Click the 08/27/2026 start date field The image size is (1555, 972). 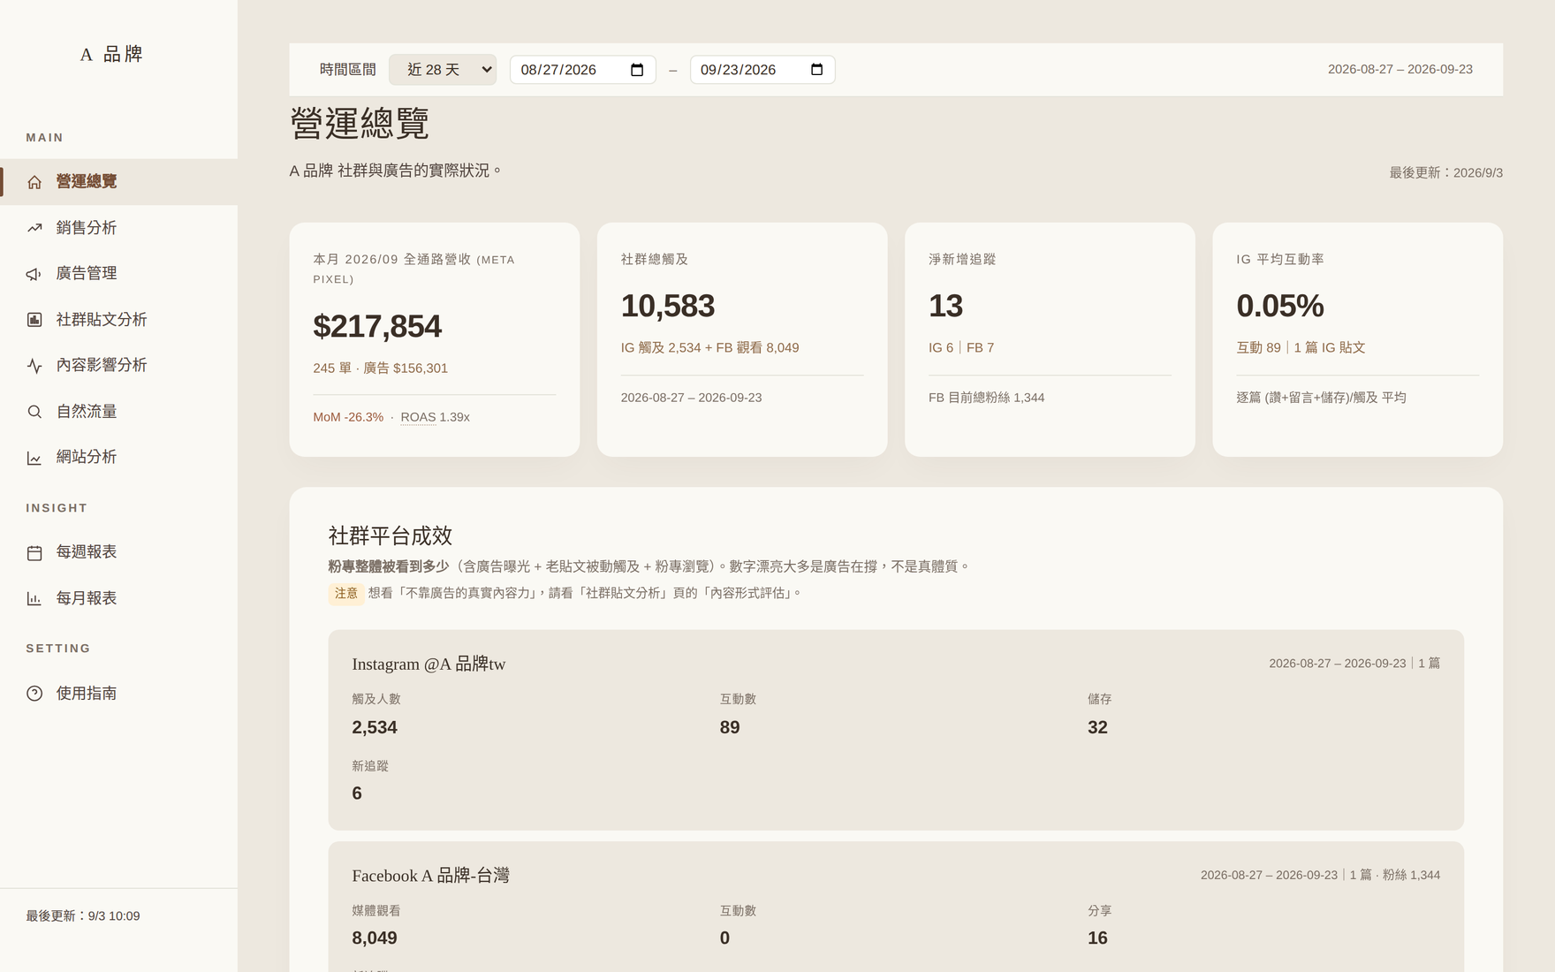[x=582, y=70]
